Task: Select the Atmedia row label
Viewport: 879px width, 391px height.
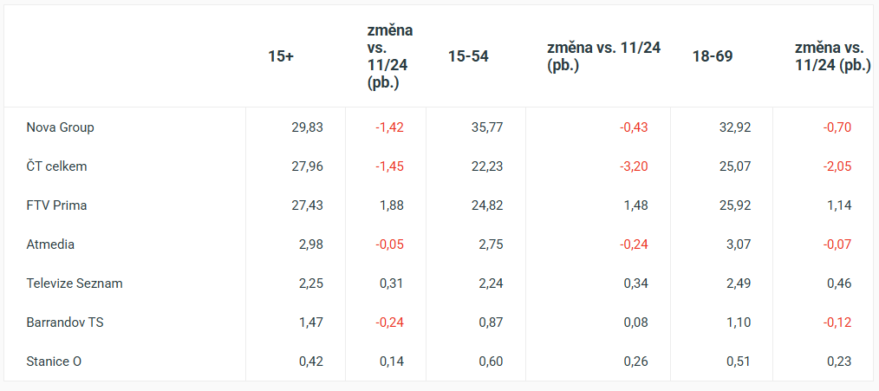Action: [x=50, y=244]
